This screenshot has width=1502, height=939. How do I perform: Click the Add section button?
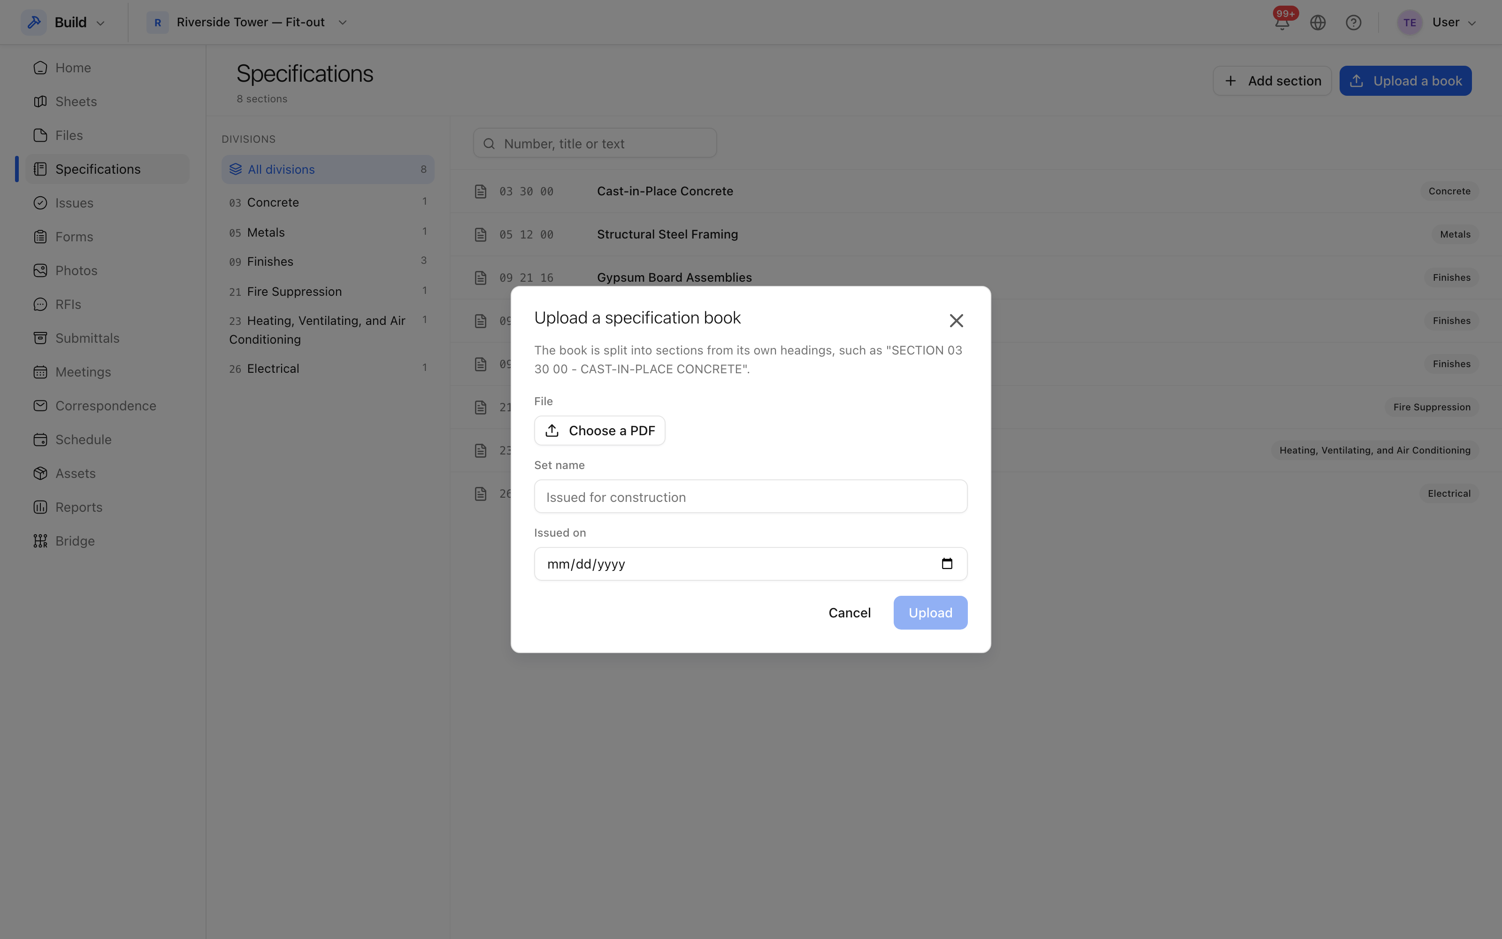coord(1272,81)
